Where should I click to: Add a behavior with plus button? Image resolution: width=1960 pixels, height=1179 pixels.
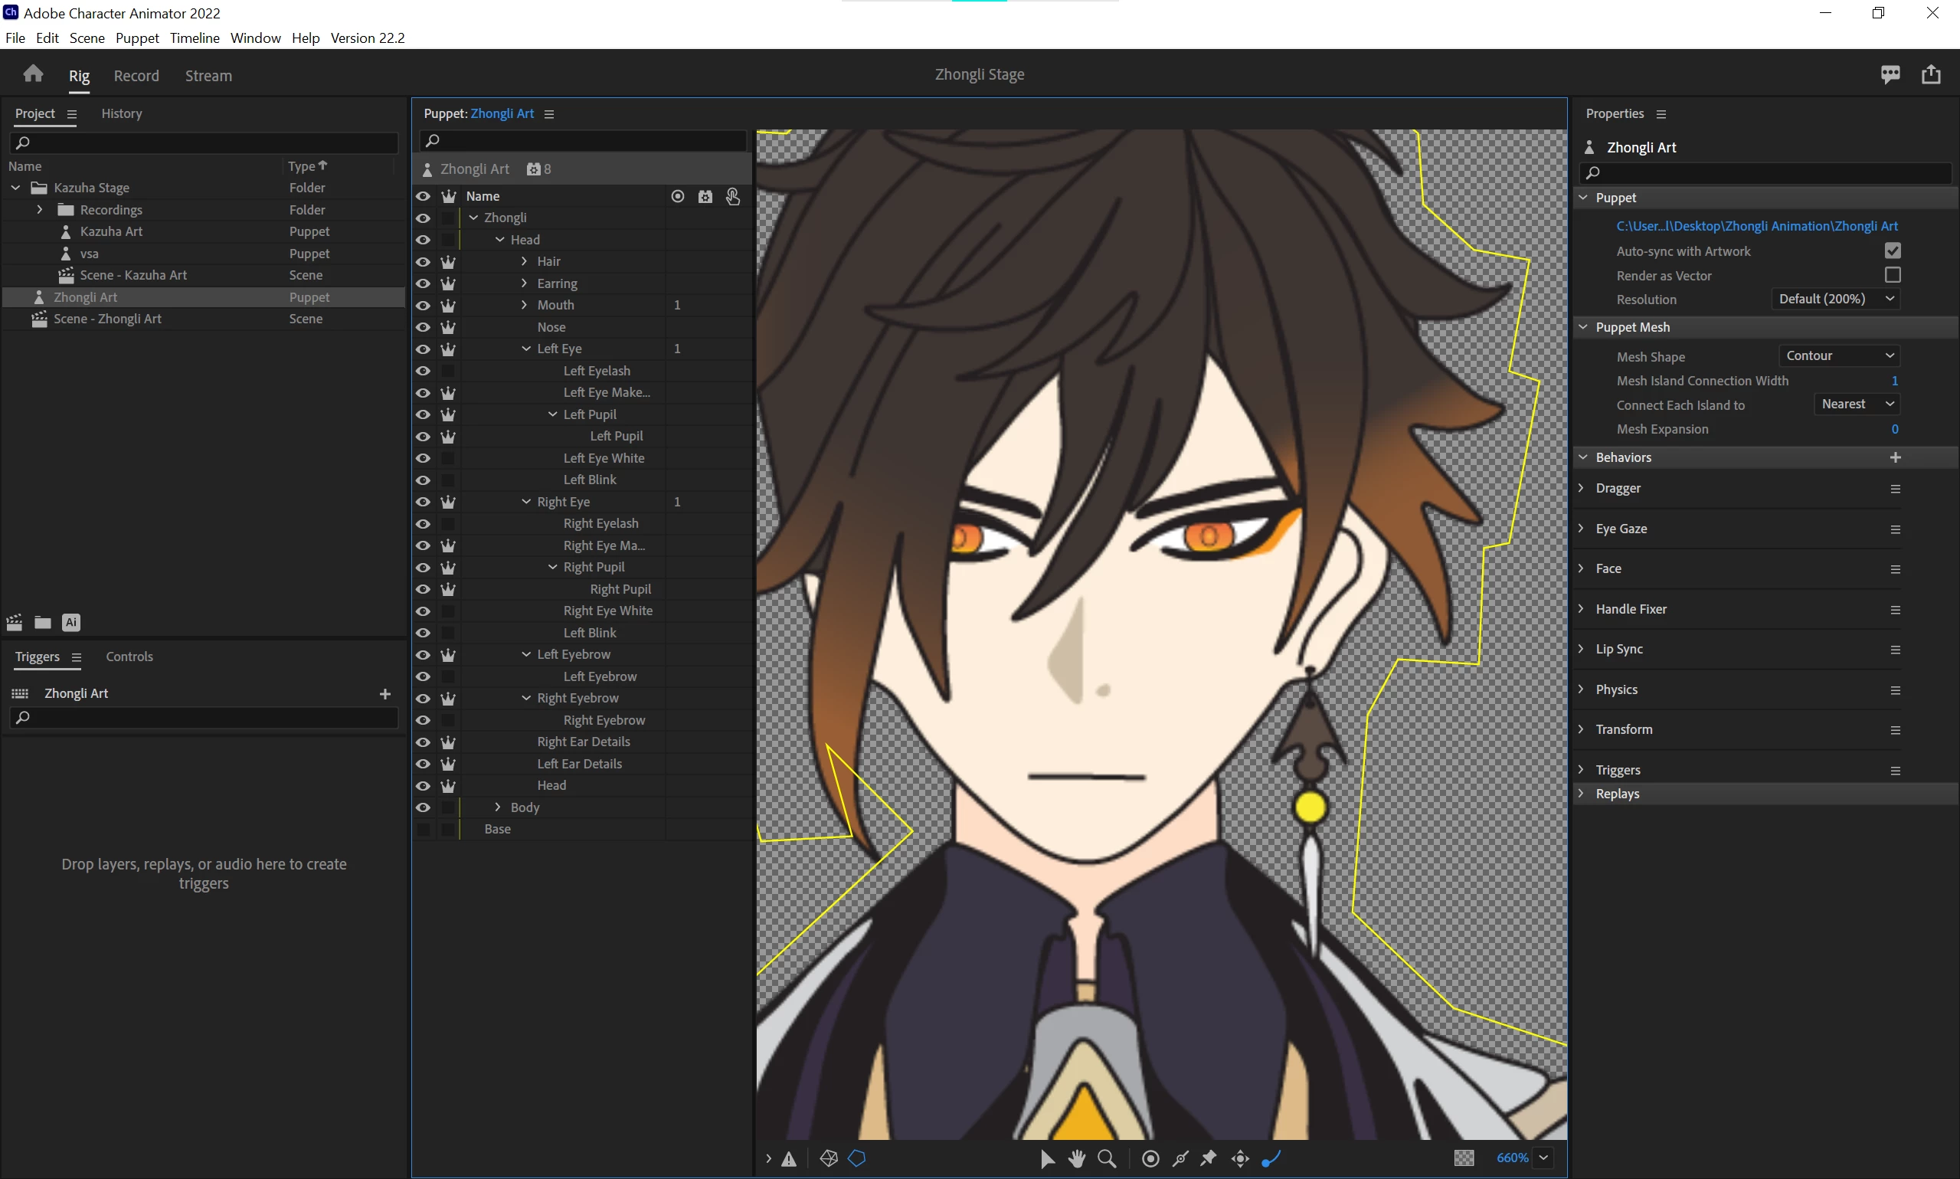click(1895, 457)
